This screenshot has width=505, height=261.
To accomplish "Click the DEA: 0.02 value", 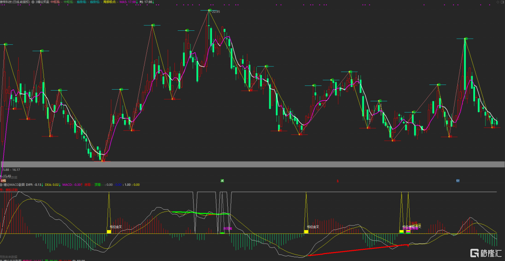I will [x=52, y=185].
